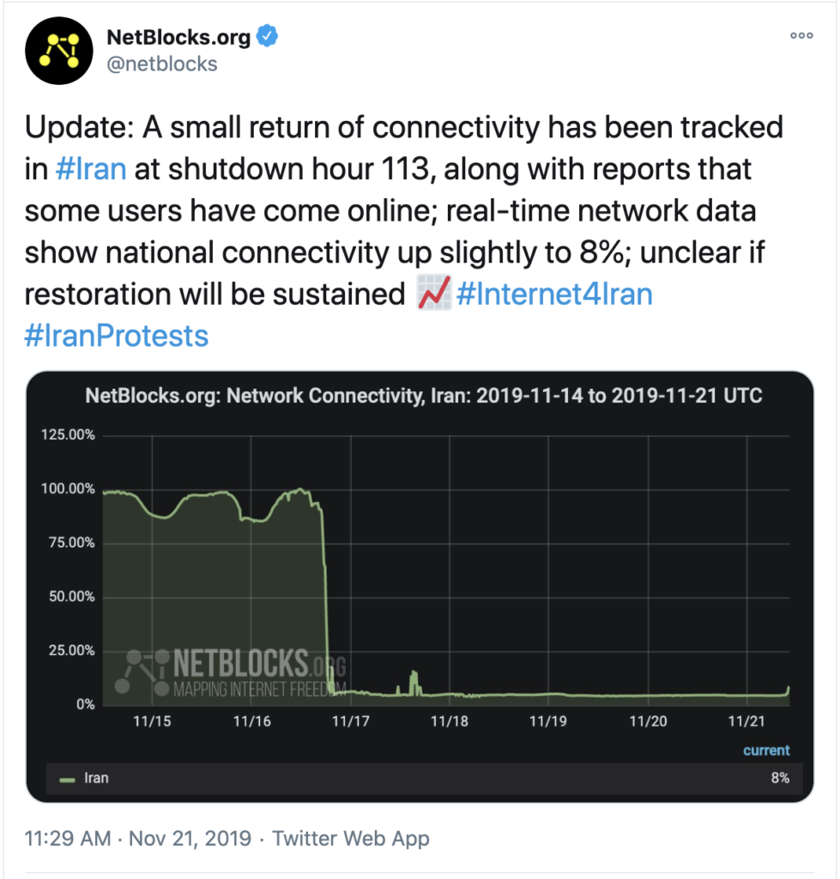The image size is (840, 879).
Task: Open the tweet's three-dot more options menu
Action: tap(800, 36)
